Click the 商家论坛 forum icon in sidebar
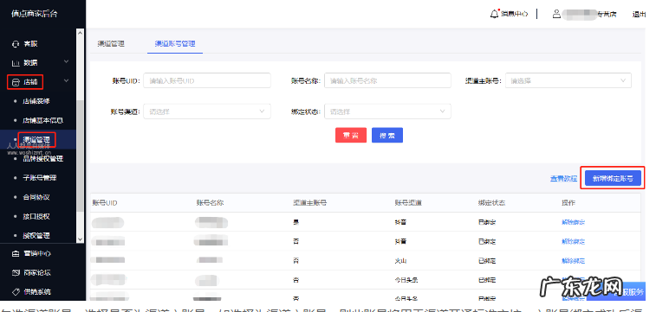The width and height of the screenshot is (656, 312). 16,273
